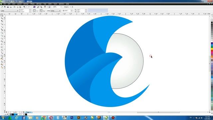Select the Zoom tool in the toolbox
This screenshot has width=213, height=120.
[2, 24]
